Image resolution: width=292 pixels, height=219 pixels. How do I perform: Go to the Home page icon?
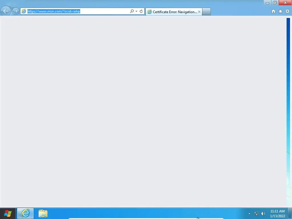click(x=273, y=11)
